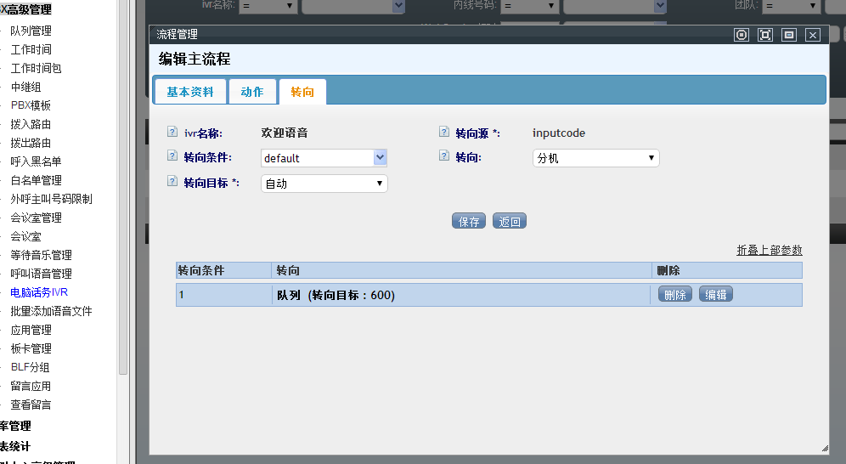Edit the queue redirect row using 编辑
The height and width of the screenshot is (464, 846).
click(x=716, y=295)
